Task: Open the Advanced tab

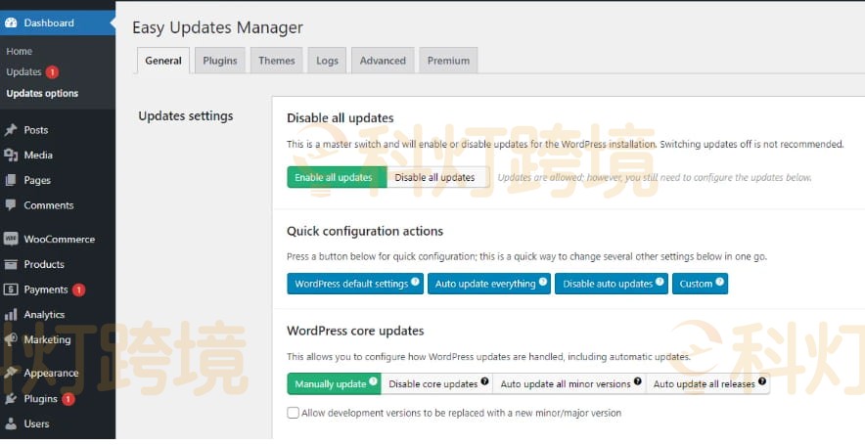Action: point(383,61)
